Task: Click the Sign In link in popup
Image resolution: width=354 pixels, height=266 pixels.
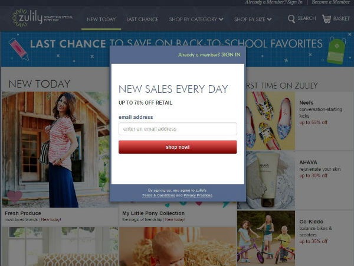Action: (x=231, y=55)
